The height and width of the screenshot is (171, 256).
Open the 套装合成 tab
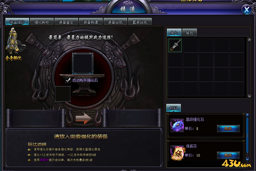pyautogui.click(x=140, y=22)
